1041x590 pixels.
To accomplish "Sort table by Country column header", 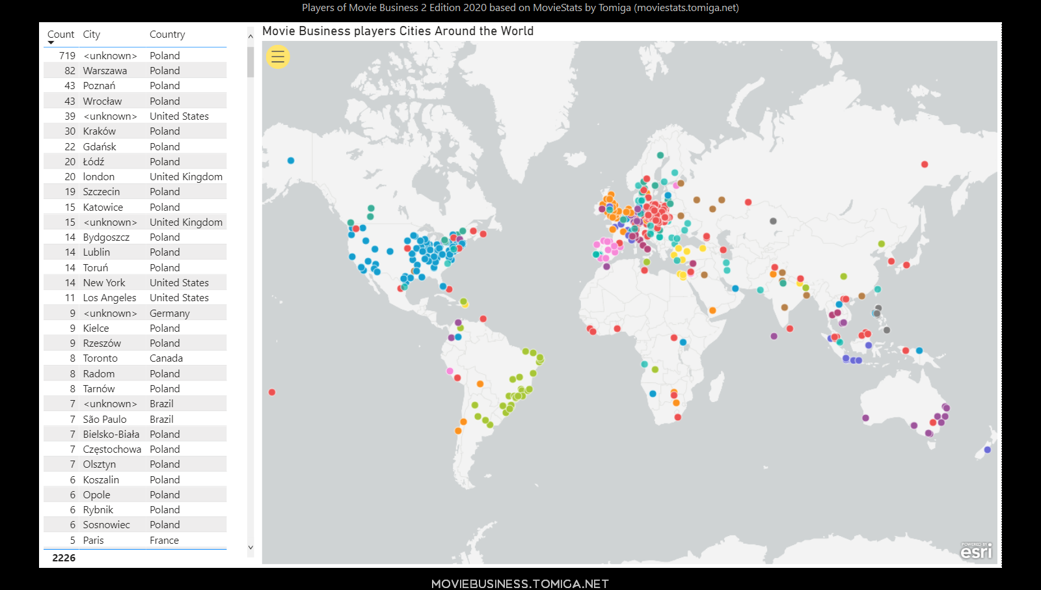I will click(x=167, y=34).
